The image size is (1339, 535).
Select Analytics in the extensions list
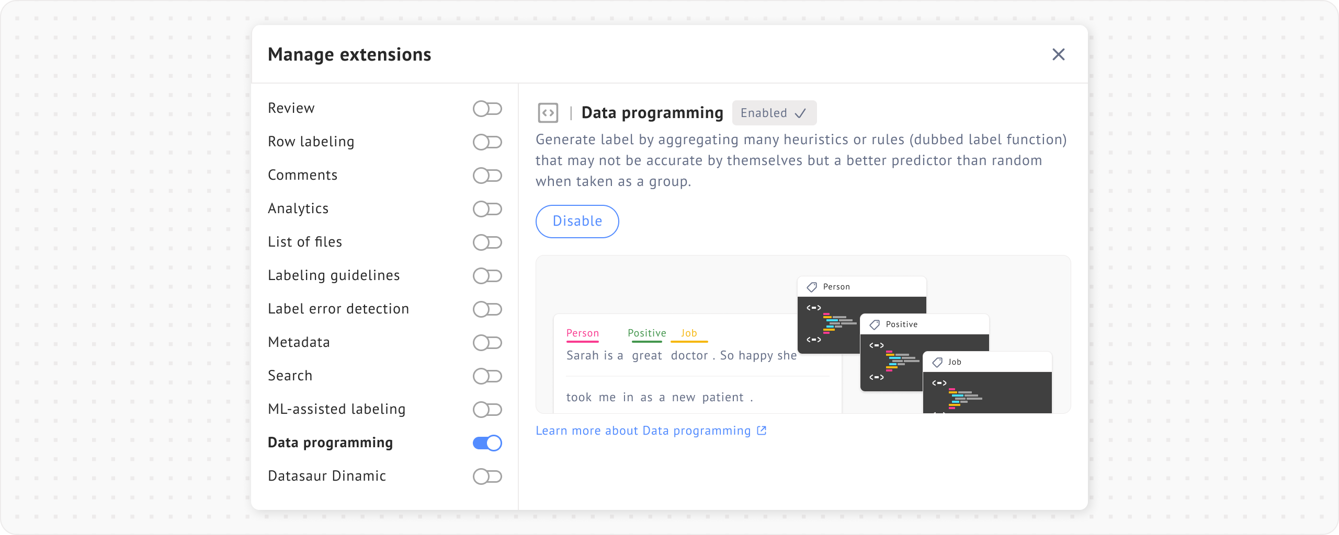tap(298, 208)
